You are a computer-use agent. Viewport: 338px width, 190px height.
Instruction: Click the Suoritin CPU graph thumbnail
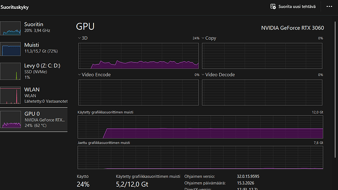pyautogui.click(x=10, y=28)
